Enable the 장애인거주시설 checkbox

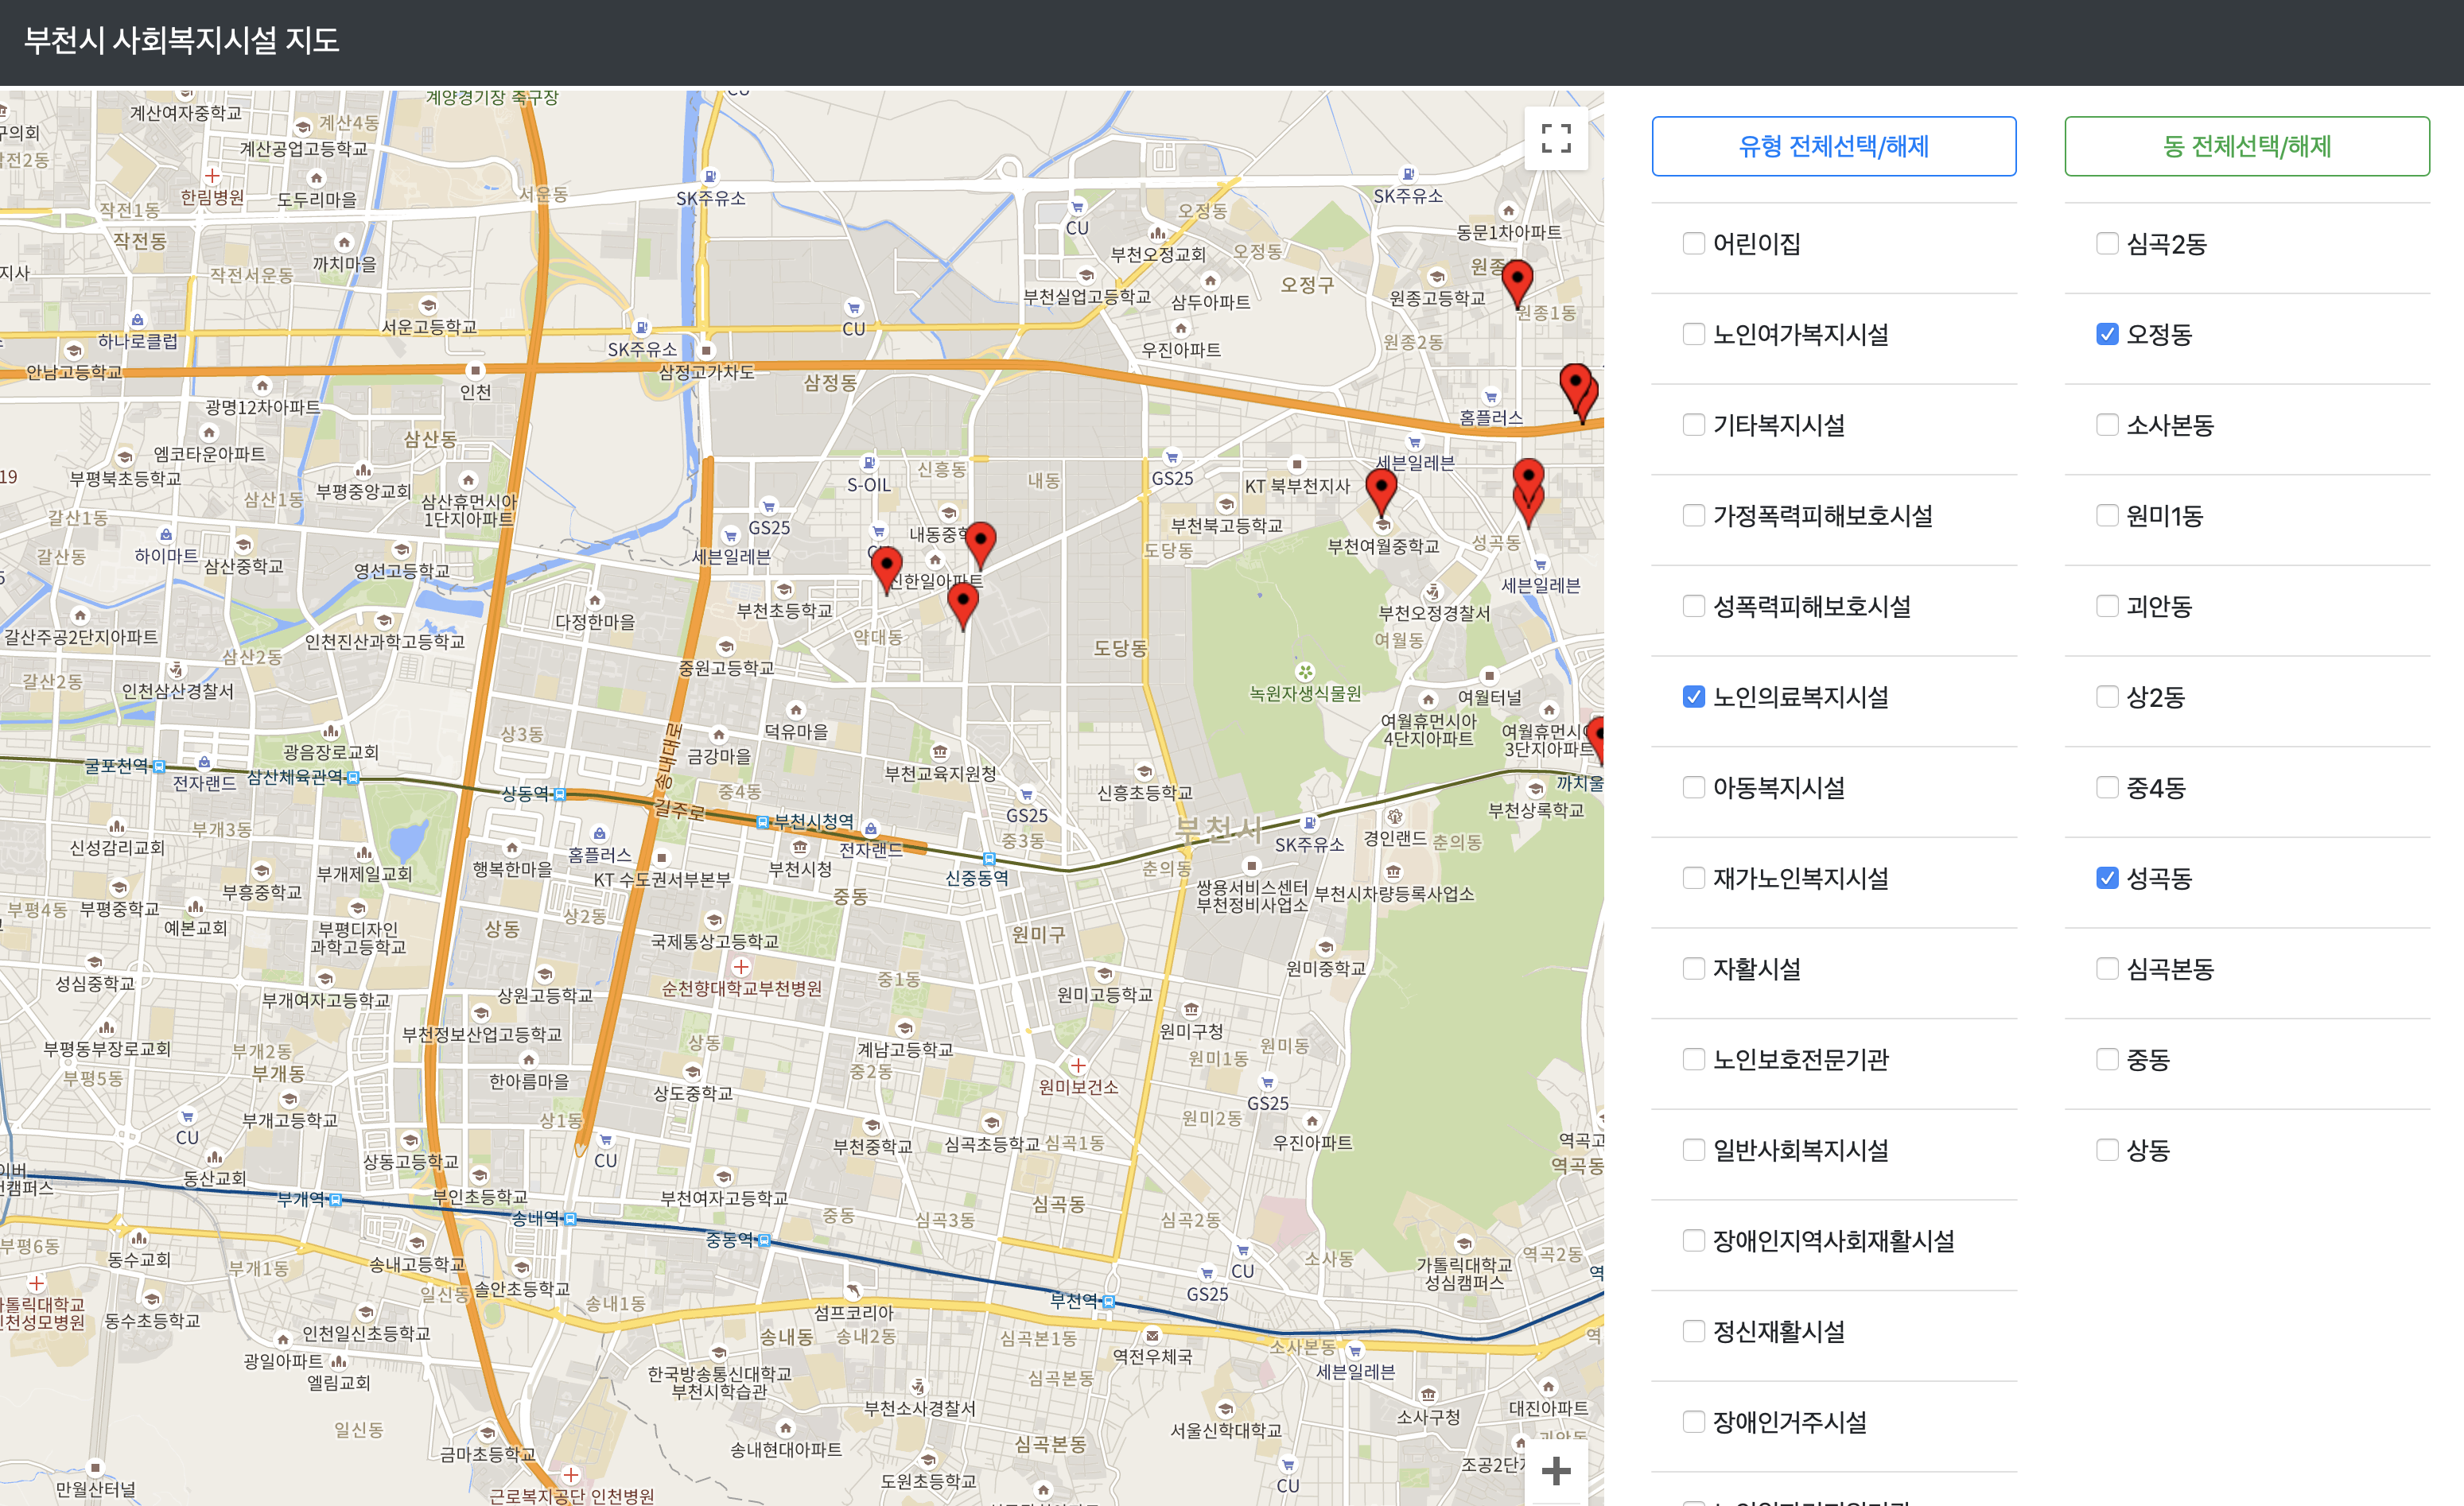pos(1693,1421)
